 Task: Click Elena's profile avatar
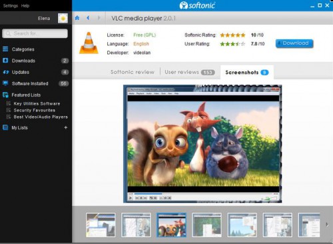tap(63, 18)
